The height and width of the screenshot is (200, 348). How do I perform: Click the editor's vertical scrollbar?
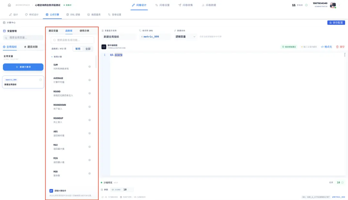345,55
